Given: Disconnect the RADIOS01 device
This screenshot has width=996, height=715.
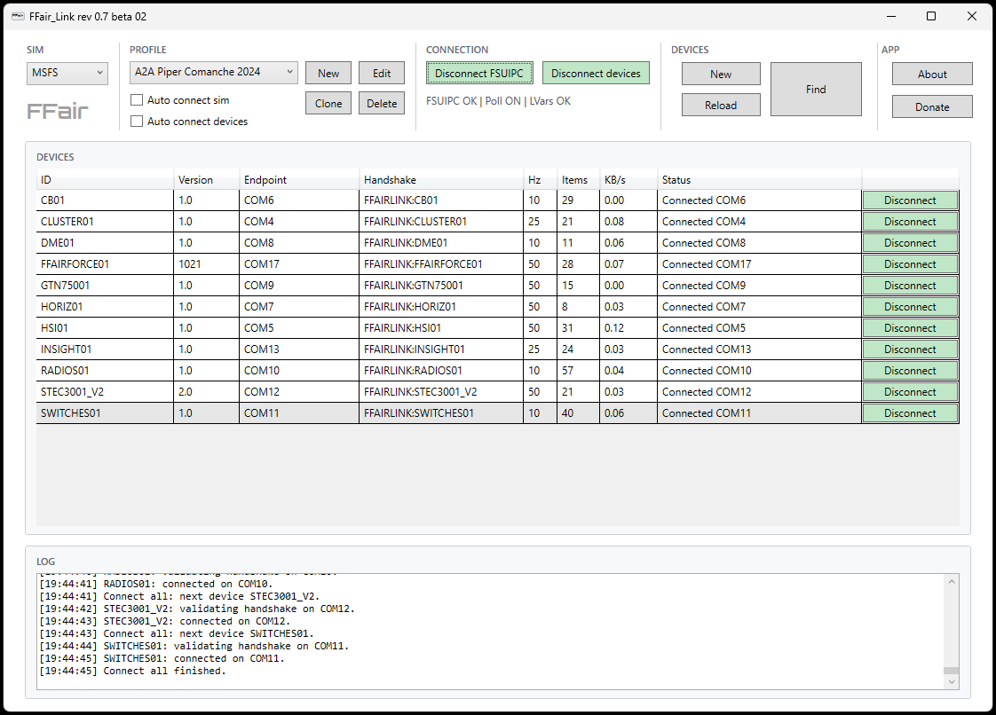Looking at the screenshot, I should click(910, 370).
